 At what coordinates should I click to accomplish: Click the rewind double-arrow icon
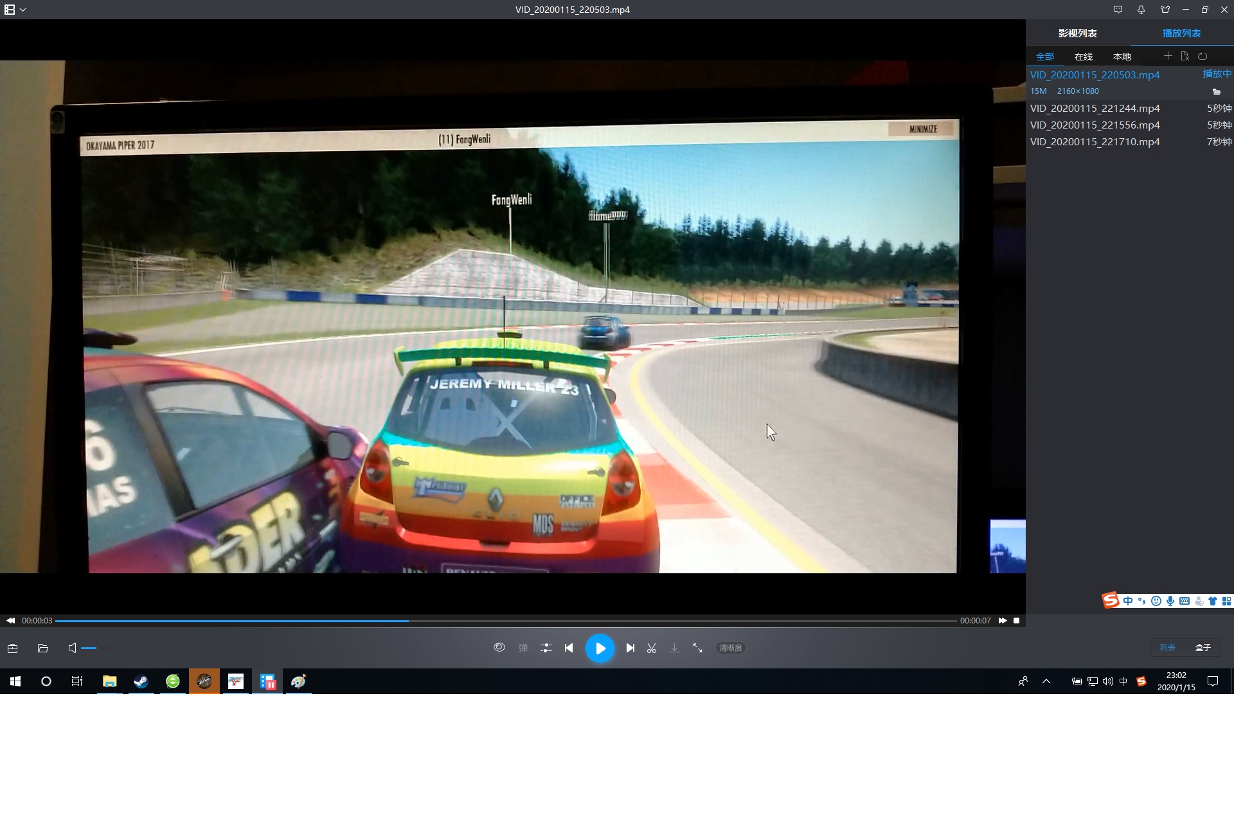pos(10,621)
